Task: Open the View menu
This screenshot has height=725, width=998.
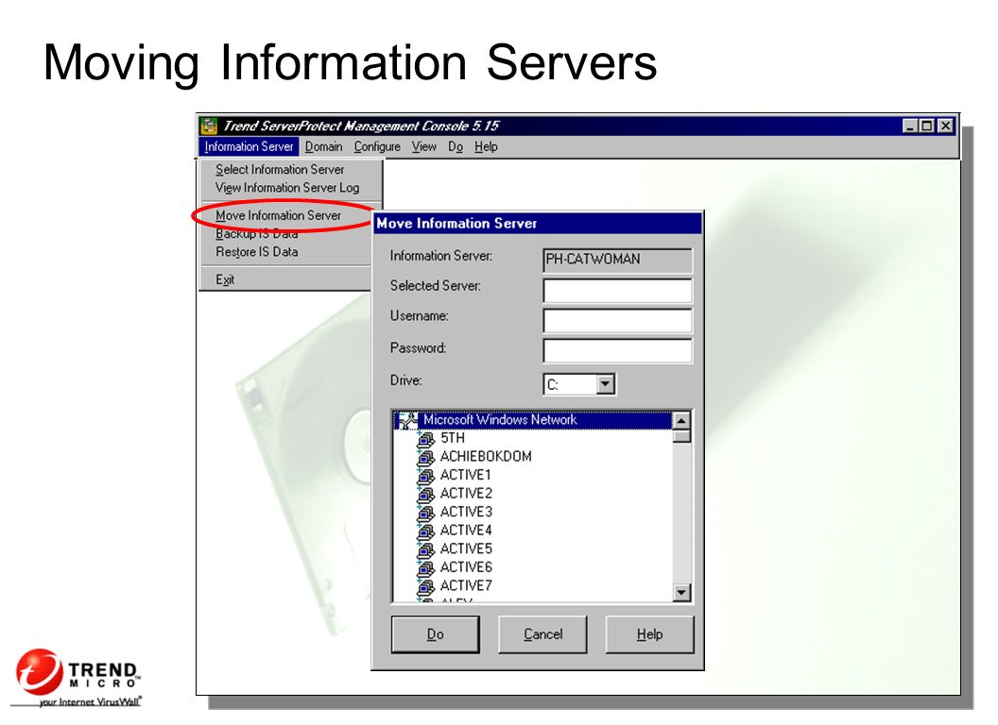Action: [424, 147]
